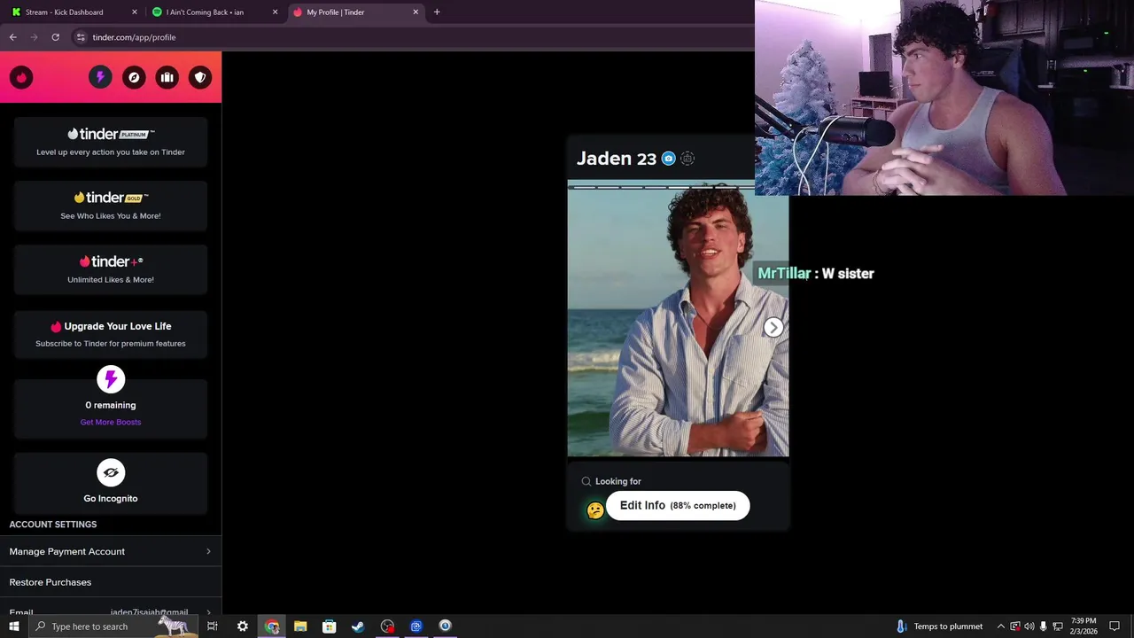The image size is (1134, 638).
Task: Open the volume control in system tray
Action: pos(1029,626)
